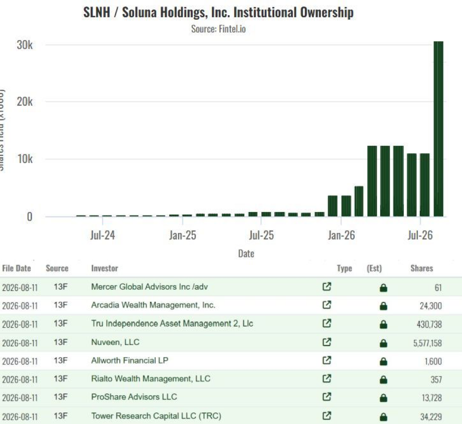Image resolution: width=462 pixels, height=424 pixels.
Task: Click the shares value 13,728
Action: coord(432,398)
